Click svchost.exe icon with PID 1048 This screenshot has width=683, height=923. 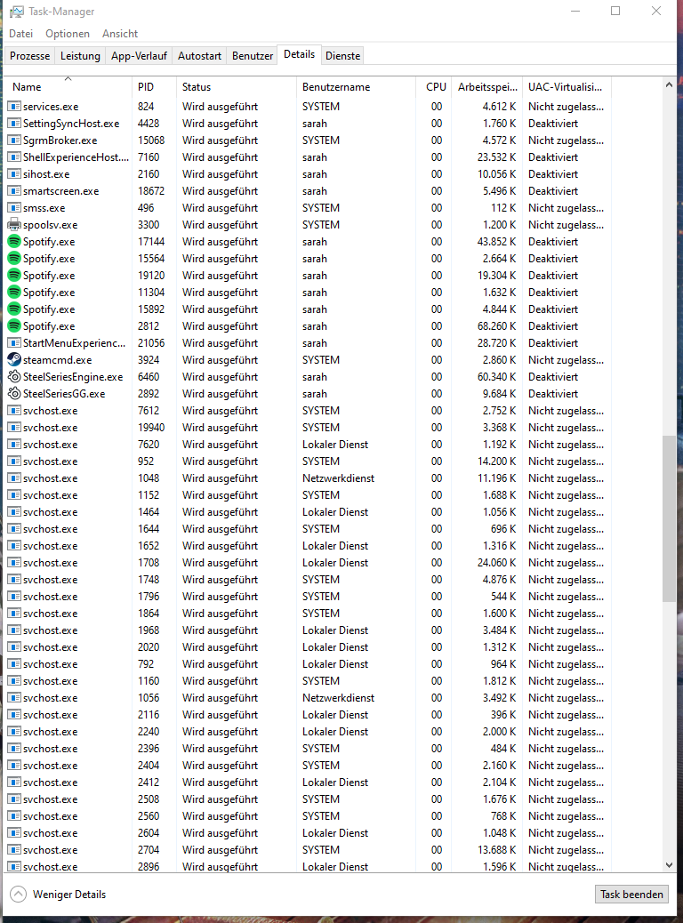[14, 478]
